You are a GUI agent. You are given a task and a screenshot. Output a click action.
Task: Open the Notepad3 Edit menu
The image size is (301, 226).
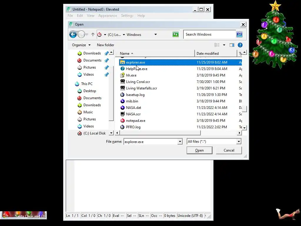pos(80,16)
